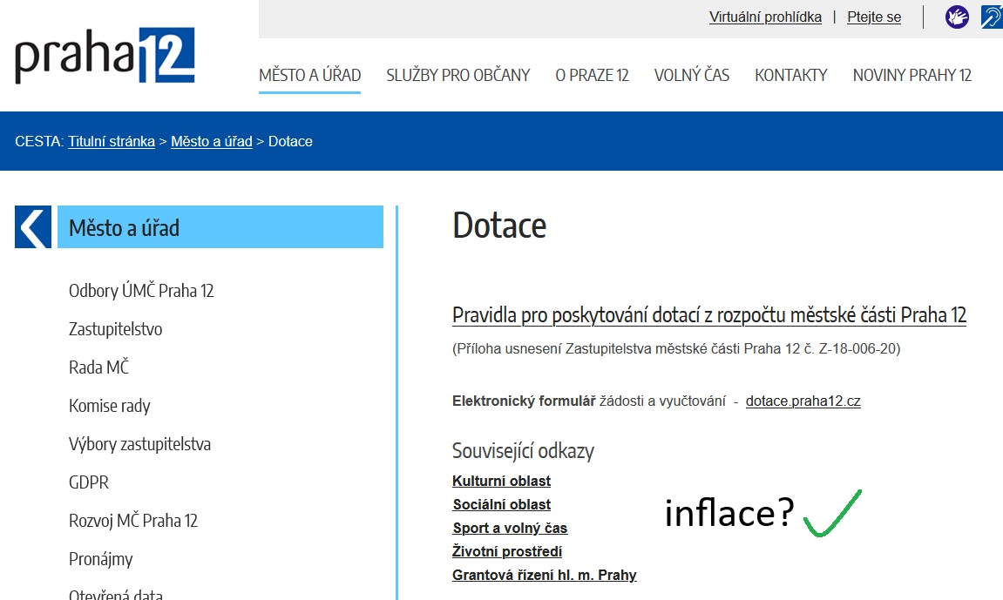Open the Virtuální prohlídka link
This screenshot has height=600, width=1003.
tap(765, 17)
